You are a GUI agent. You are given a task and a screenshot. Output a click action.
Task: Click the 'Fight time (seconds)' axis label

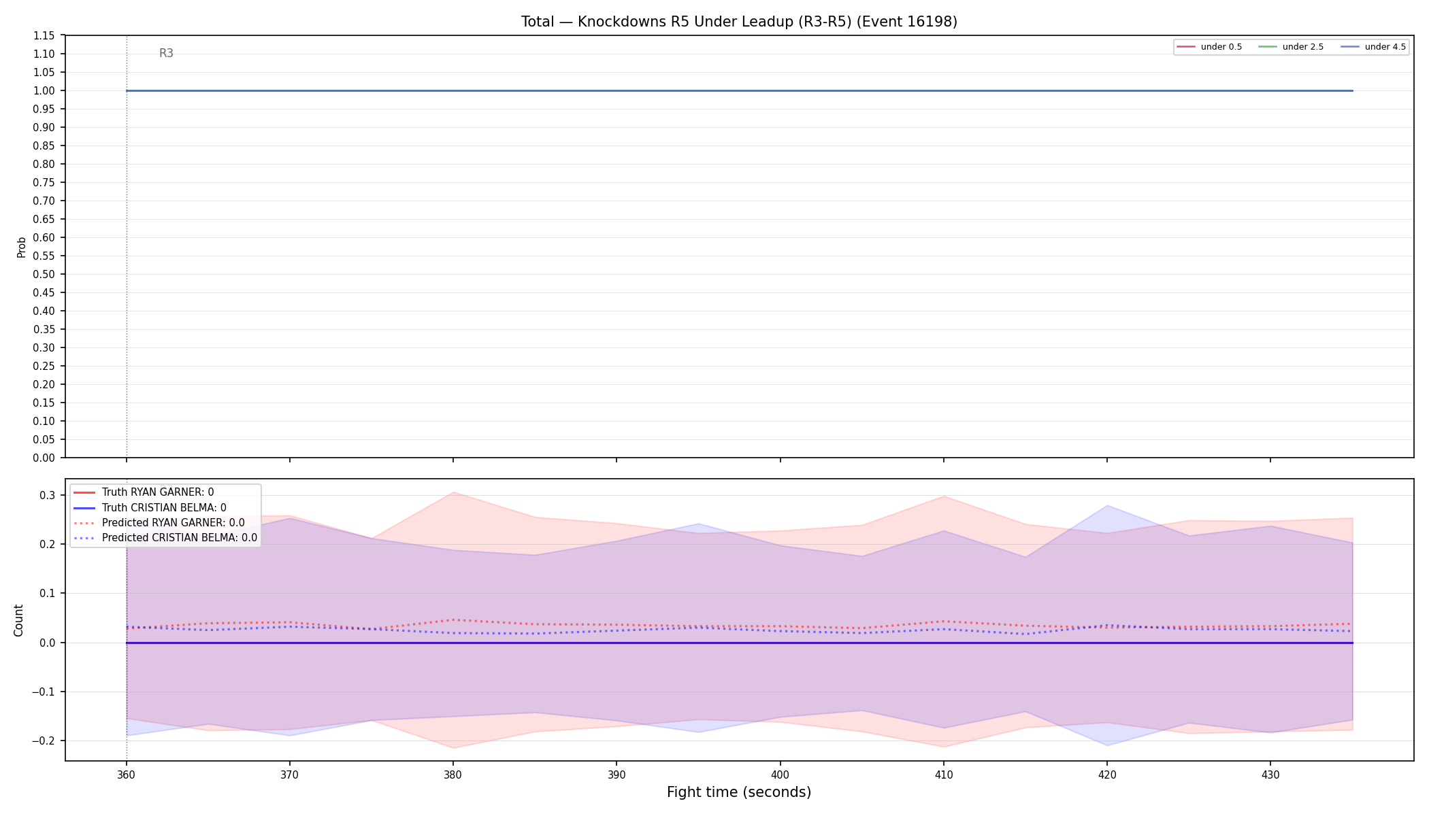(x=739, y=792)
